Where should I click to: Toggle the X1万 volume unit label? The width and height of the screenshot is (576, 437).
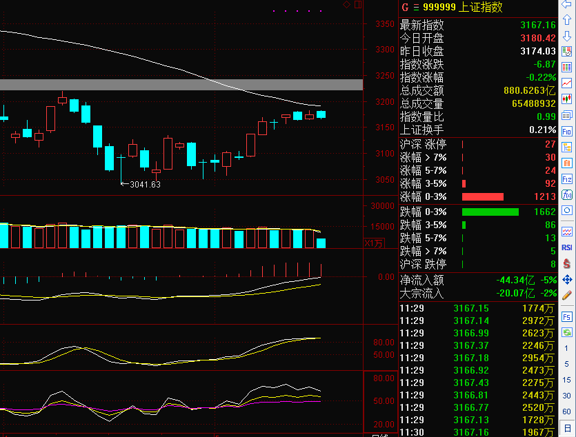[x=373, y=243]
